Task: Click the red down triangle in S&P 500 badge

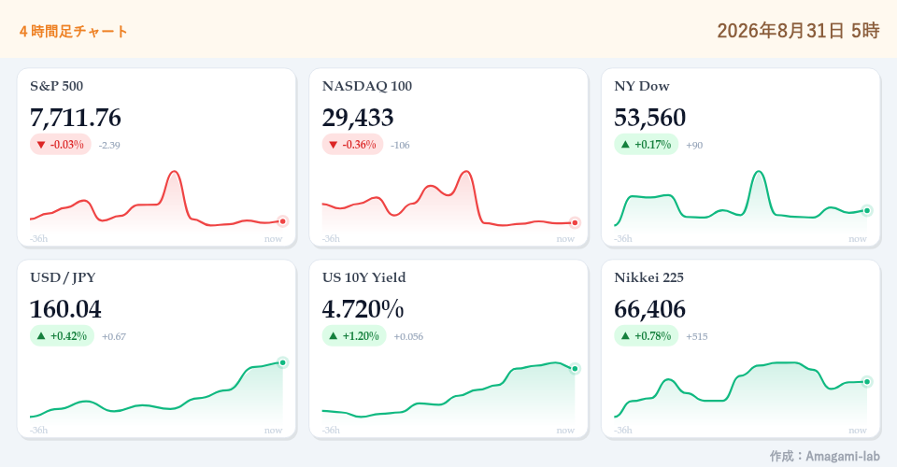Action: tap(41, 145)
